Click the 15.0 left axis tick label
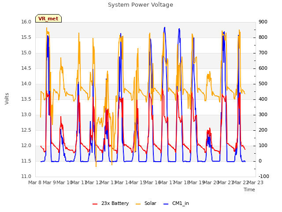The width and height of the screenshot is (282, 212). tap(26, 53)
